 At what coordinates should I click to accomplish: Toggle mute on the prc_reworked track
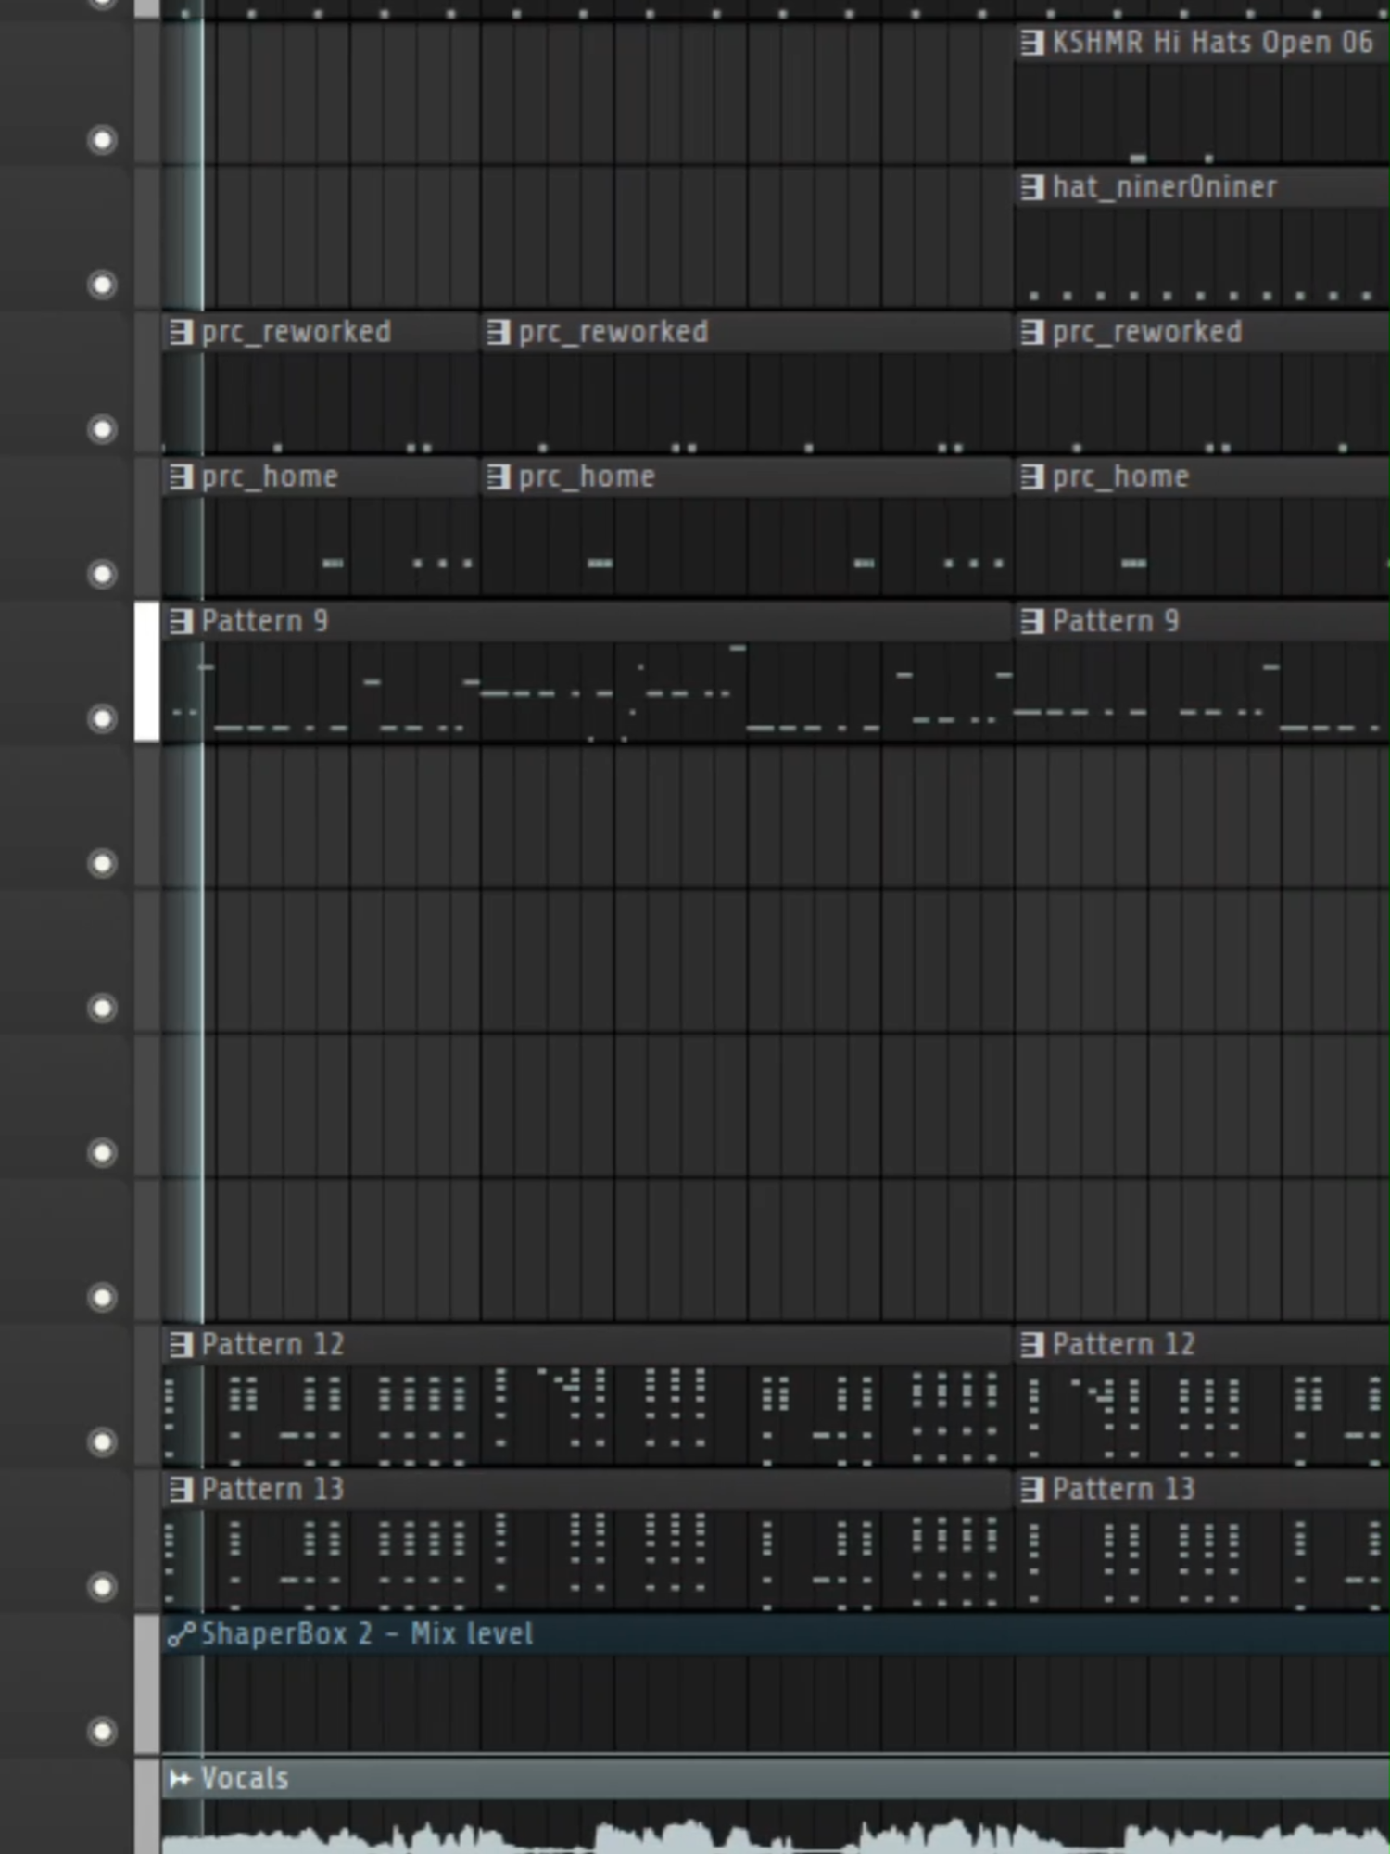coord(102,429)
